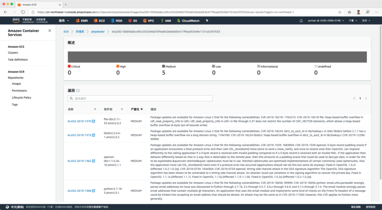Select Clusters under Amazon ECS

coord(13,52)
